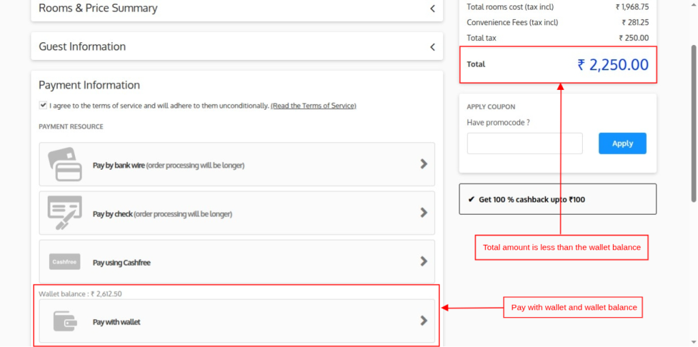Open the Read the Terms of Service link
The image size is (698, 347).
314,106
